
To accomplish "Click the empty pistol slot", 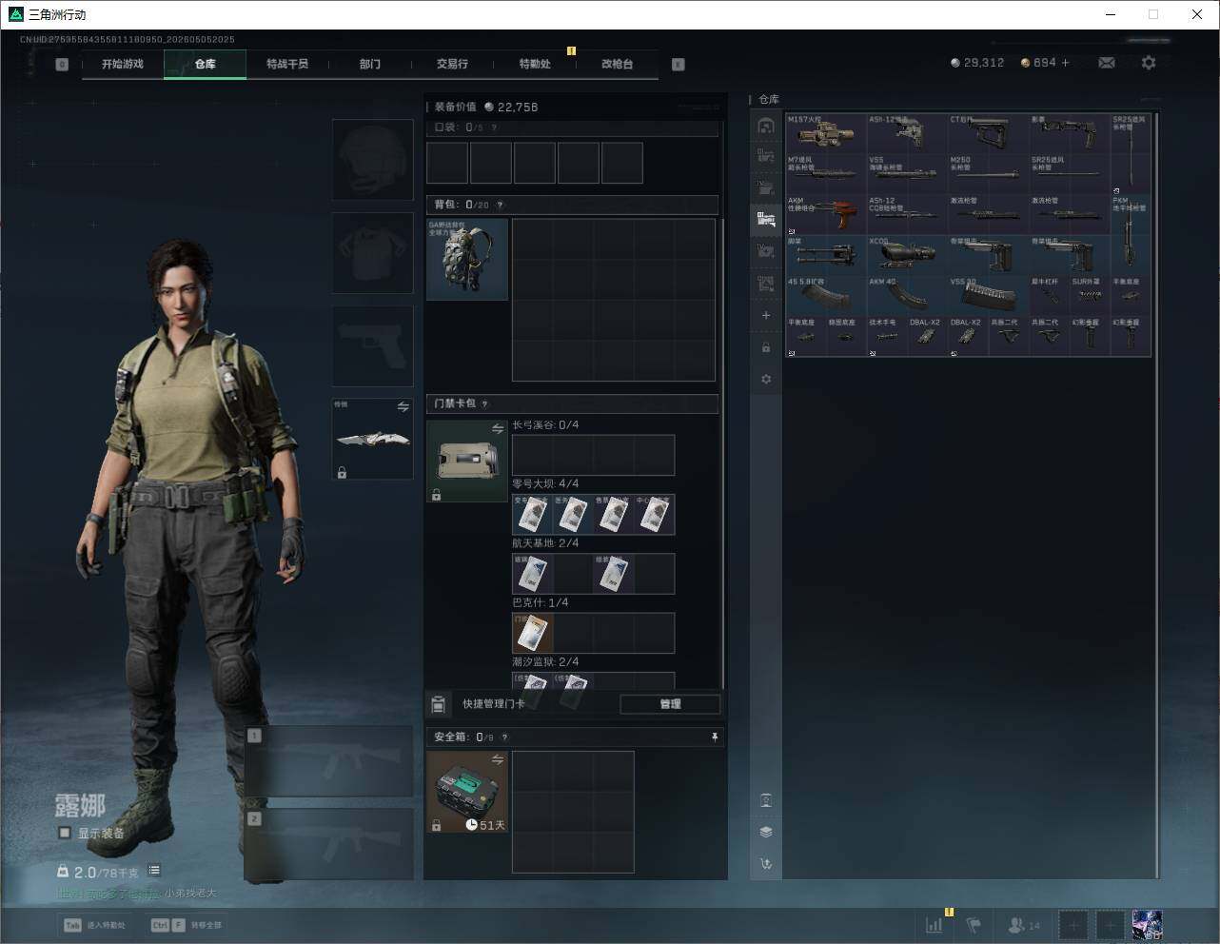I will 373,345.
